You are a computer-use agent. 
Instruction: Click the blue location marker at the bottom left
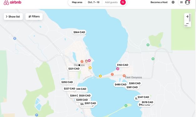[x=37, y=115]
